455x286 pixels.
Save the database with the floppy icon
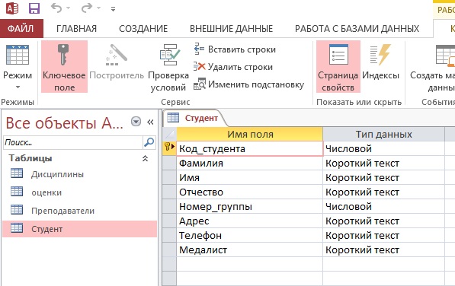coord(34,8)
